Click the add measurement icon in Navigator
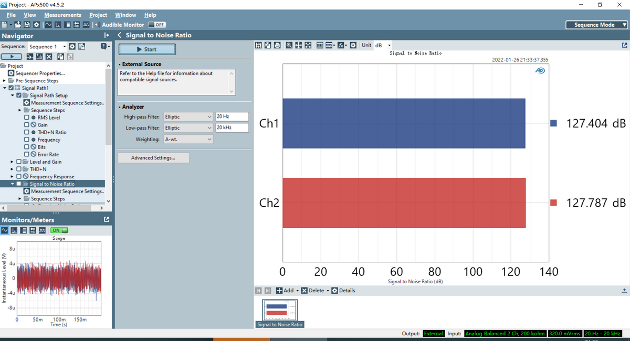Screen dimensions: 630x341 click(x=39, y=57)
